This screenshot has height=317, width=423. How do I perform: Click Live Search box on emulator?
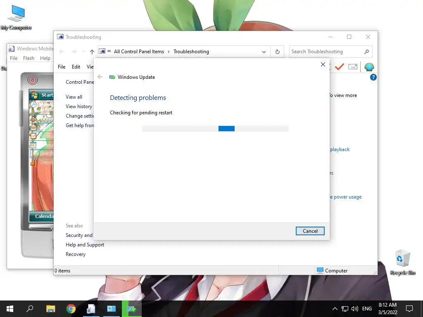(42, 153)
